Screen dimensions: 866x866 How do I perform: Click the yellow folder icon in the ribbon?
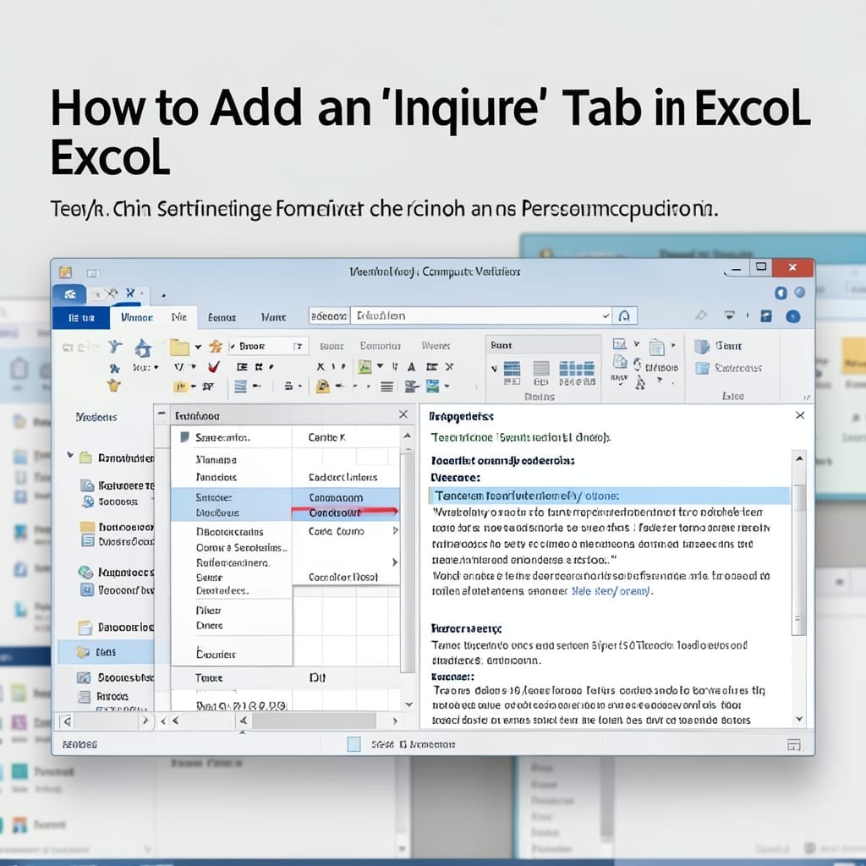(179, 347)
